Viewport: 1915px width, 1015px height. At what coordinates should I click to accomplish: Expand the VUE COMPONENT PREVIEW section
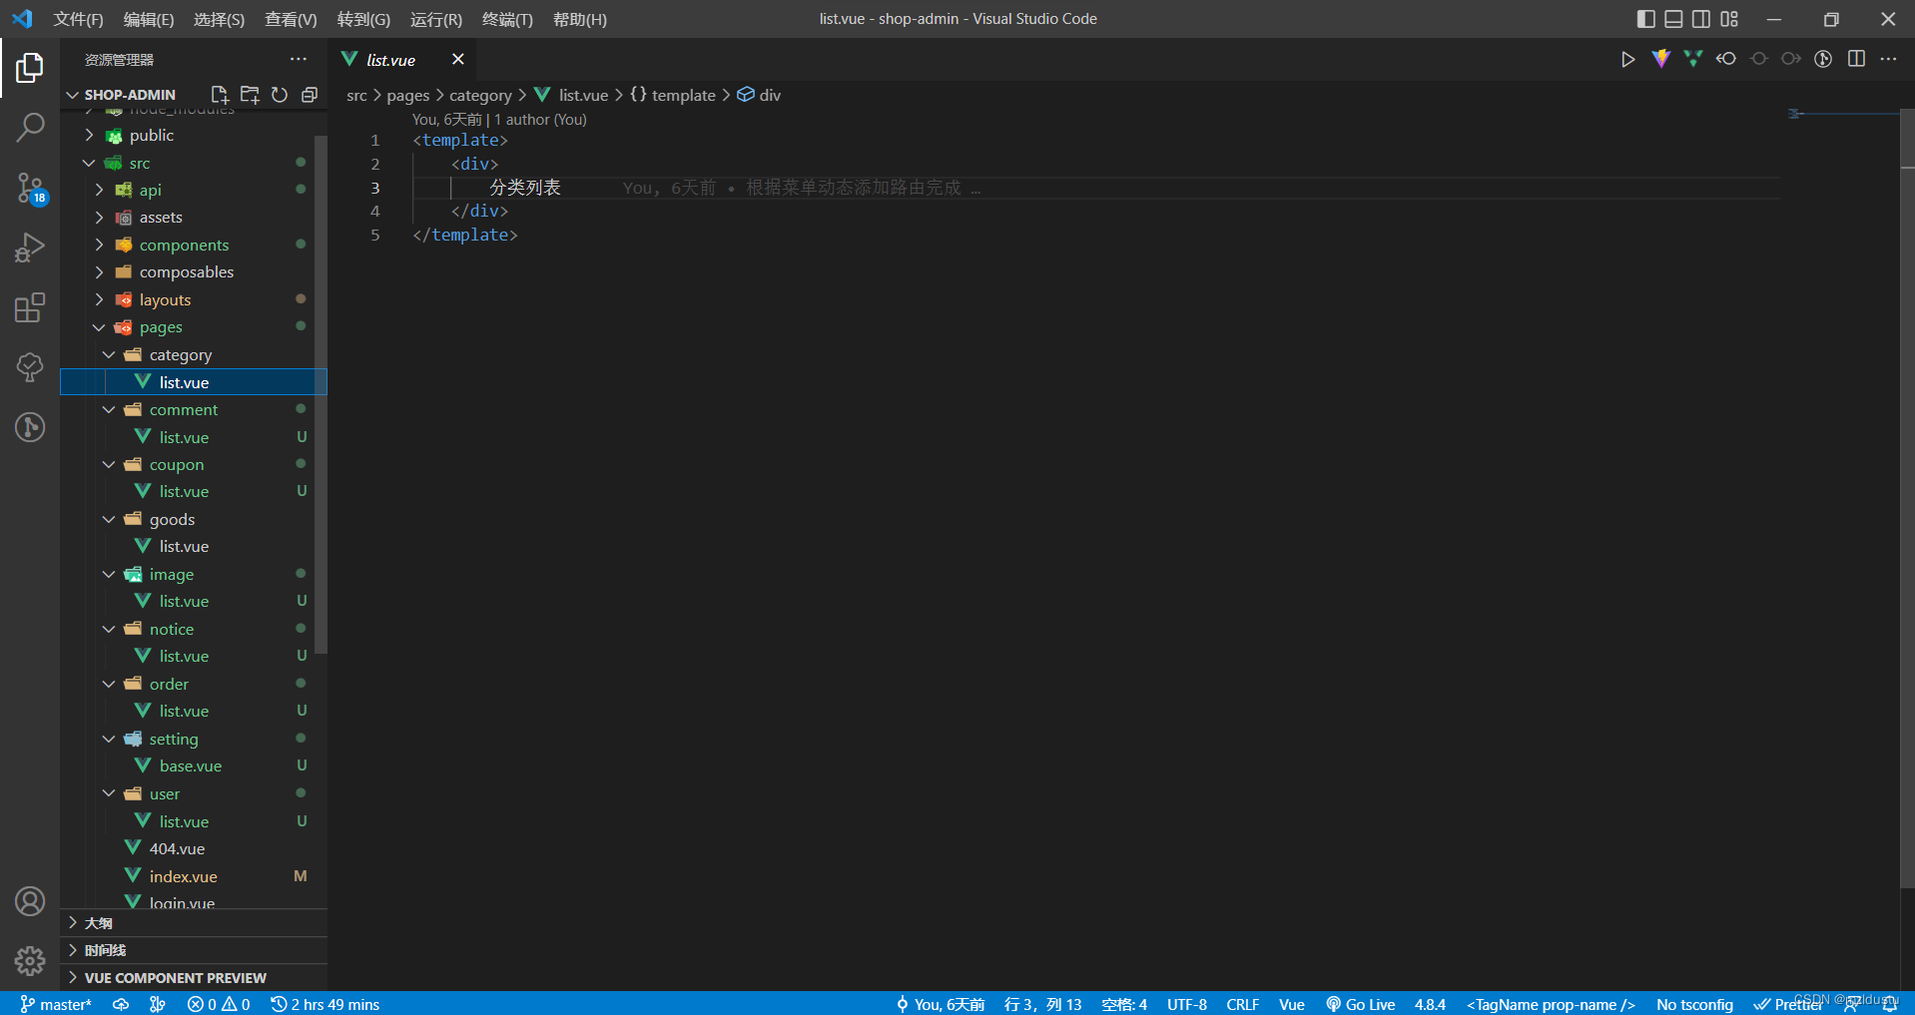[x=194, y=978]
